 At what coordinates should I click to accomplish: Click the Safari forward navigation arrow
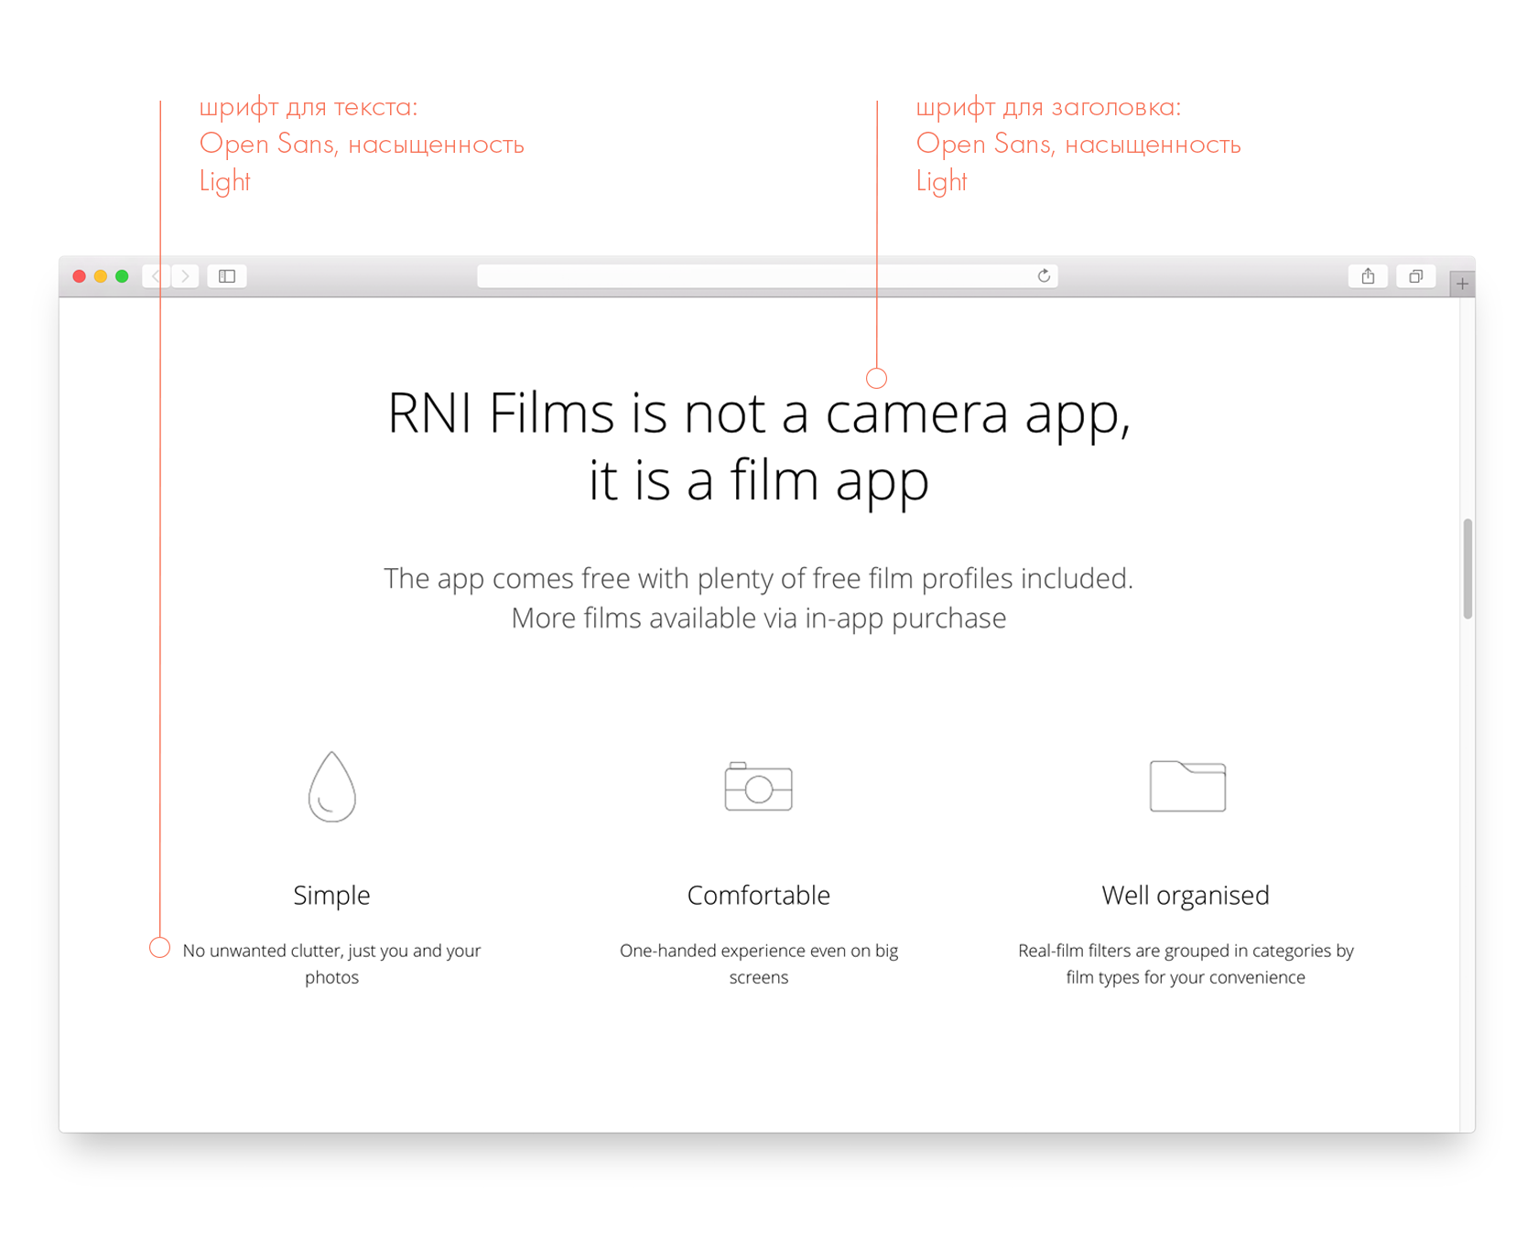point(186,276)
